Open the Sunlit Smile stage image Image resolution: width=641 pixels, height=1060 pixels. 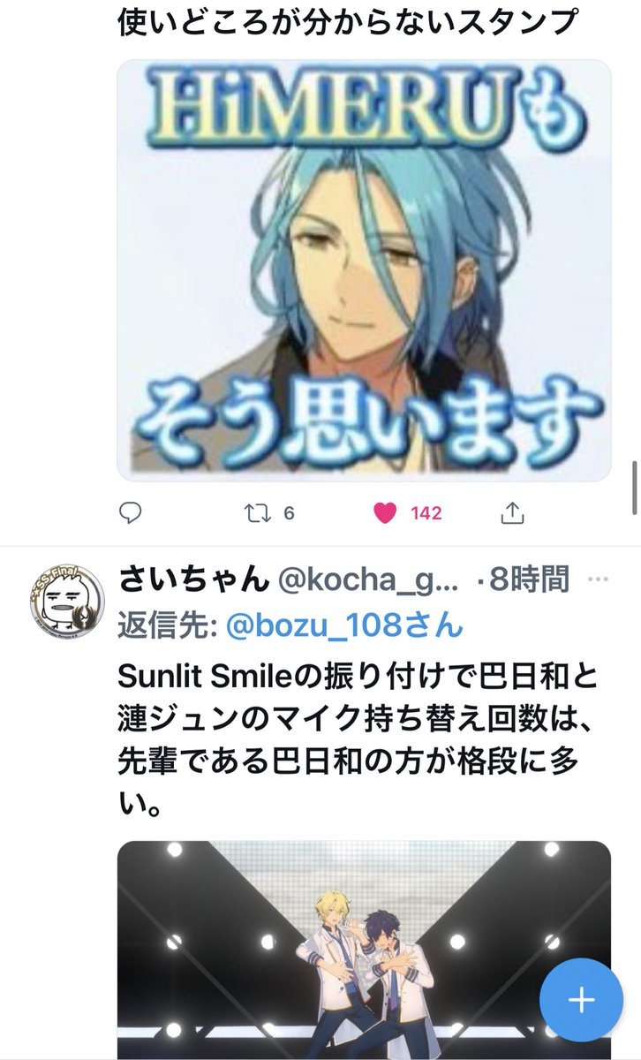(364, 950)
